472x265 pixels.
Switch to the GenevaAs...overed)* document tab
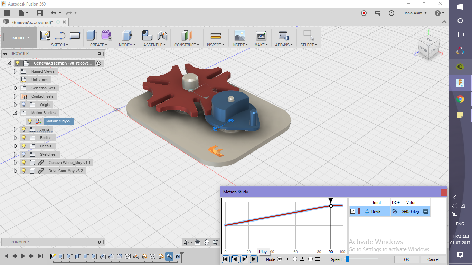[32, 22]
